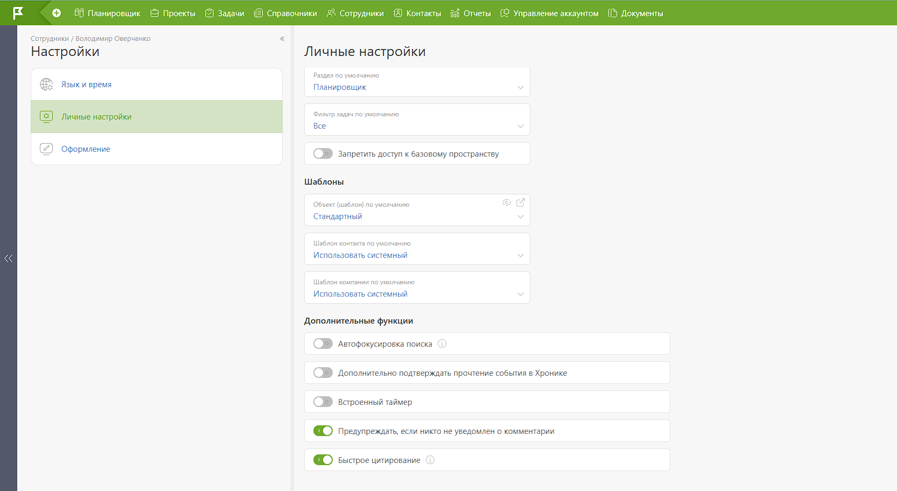Open Объект (шаблон) по умолчанию dropdown
The height and width of the screenshot is (491, 897).
tap(417, 210)
